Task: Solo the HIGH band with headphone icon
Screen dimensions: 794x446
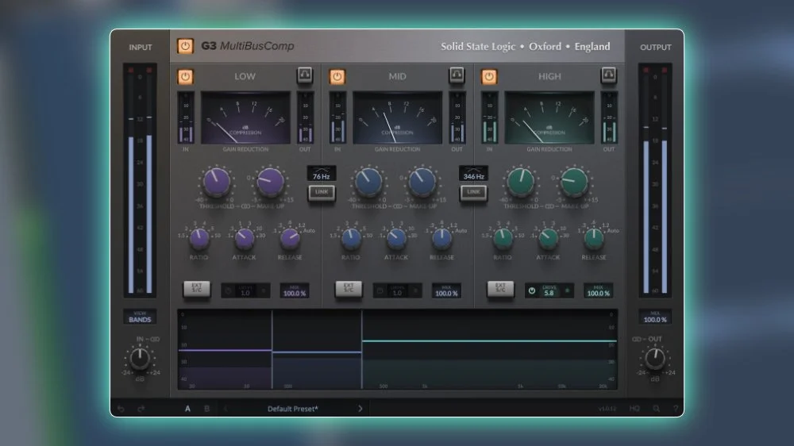Action: click(x=609, y=75)
